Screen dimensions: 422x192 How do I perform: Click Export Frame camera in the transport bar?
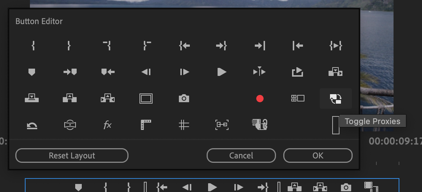point(346,187)
